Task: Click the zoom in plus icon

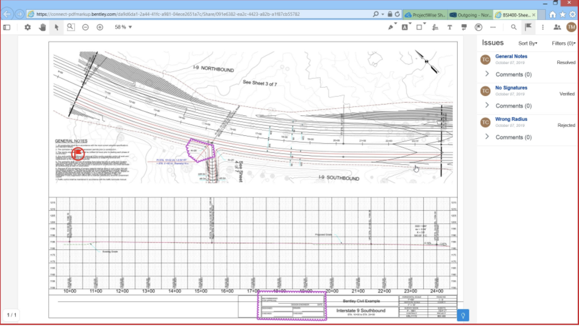Action: click(100, 27)
